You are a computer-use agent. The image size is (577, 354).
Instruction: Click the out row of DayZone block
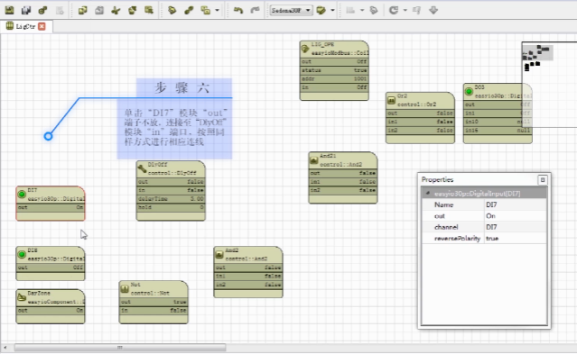pos(51,310)
